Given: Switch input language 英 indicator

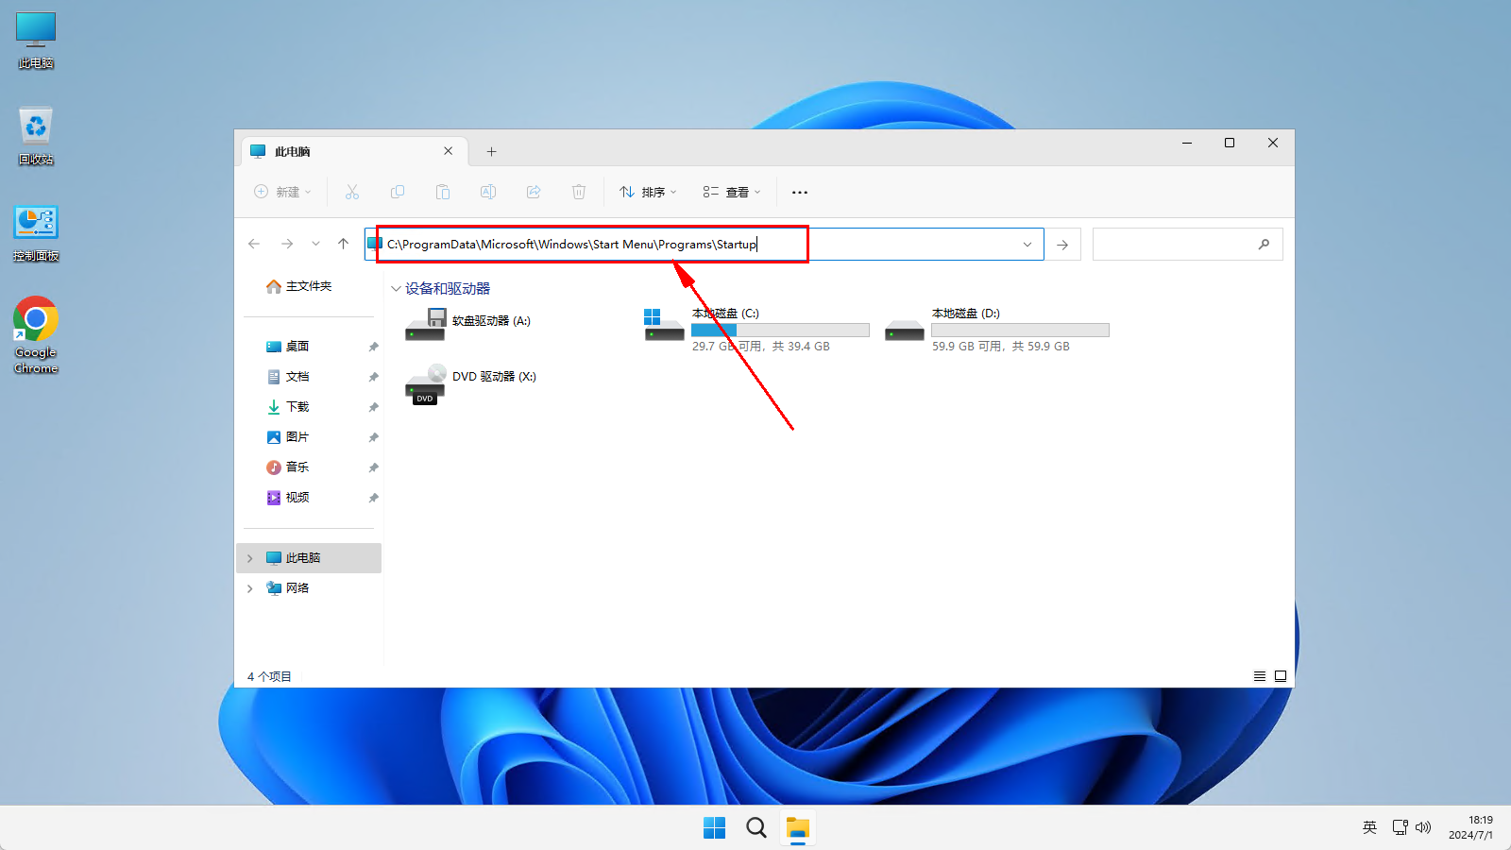Looking at the screenshot, I should 1369,827.
